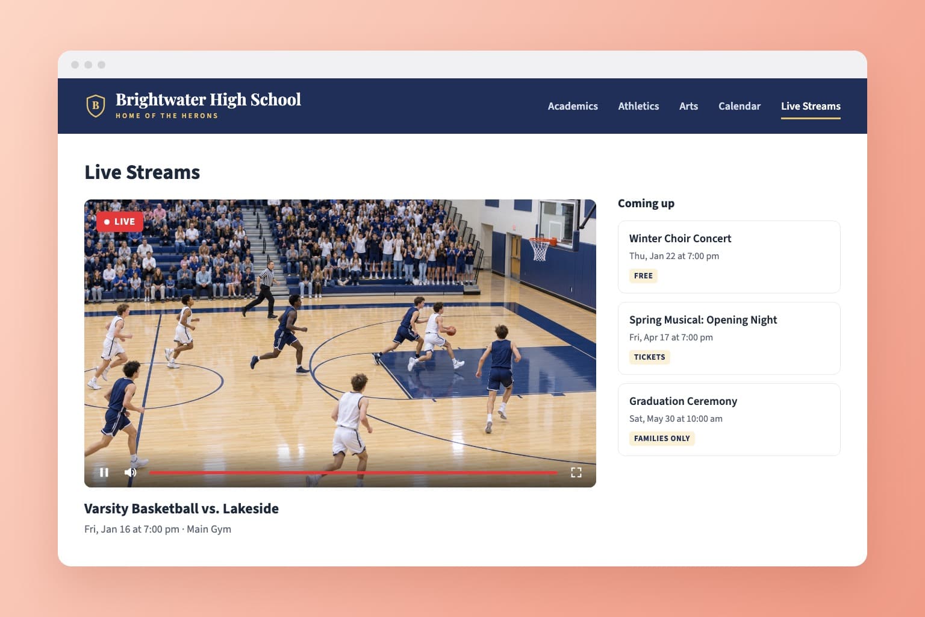Click the Brightwater shield logo
Screen dimensions: 925x617
[x=96, y=105]
